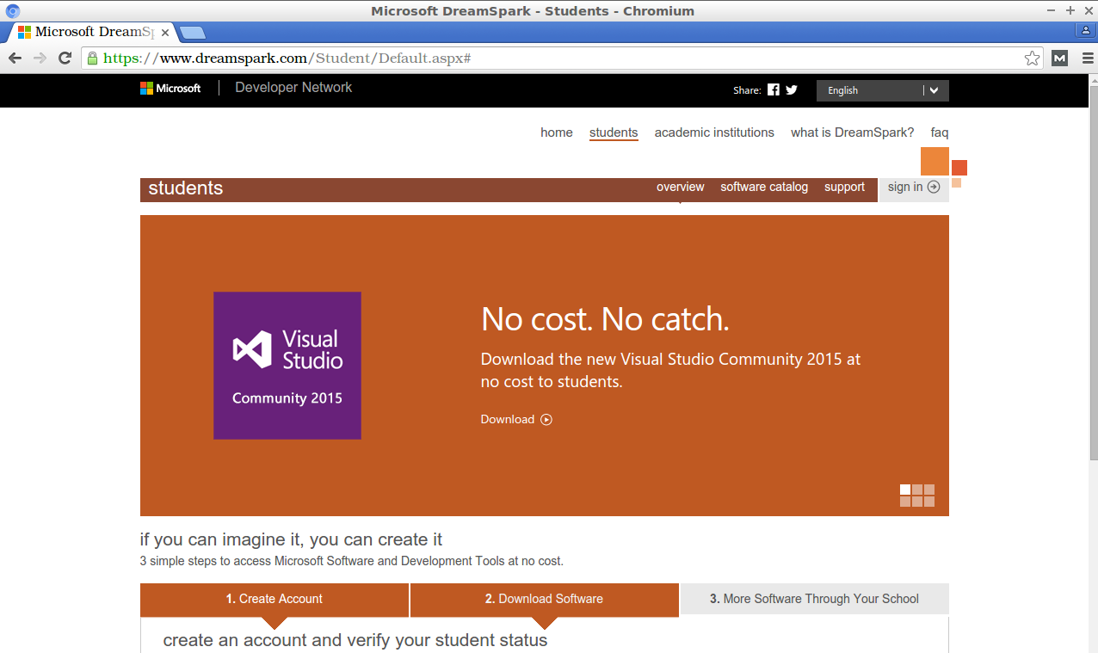1098x653 pixels.
Task: Click the Developer Network header link
Action: [293, 88]
